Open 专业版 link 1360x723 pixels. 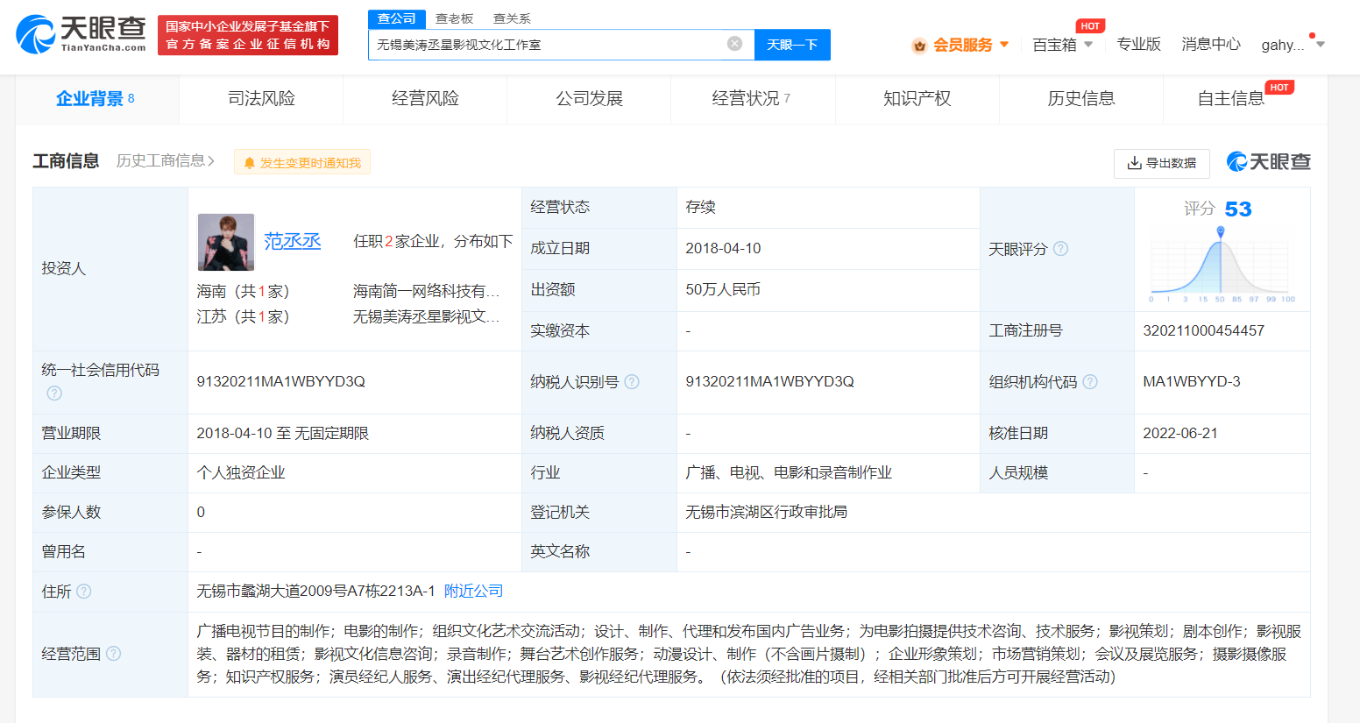(1138, 44)
